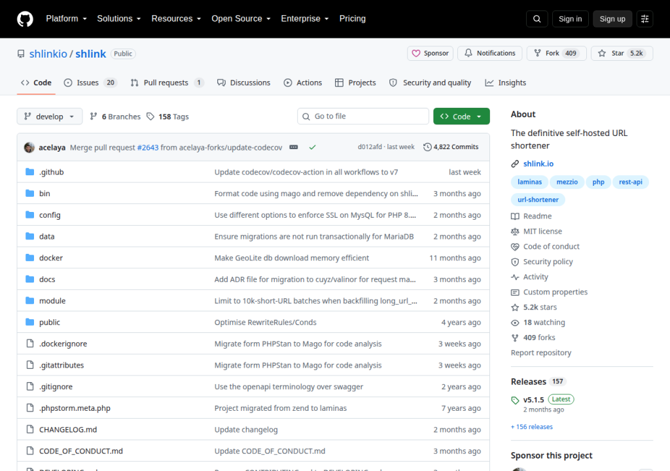Open the docs folder

pyautogui.click(x=47, y=279)
